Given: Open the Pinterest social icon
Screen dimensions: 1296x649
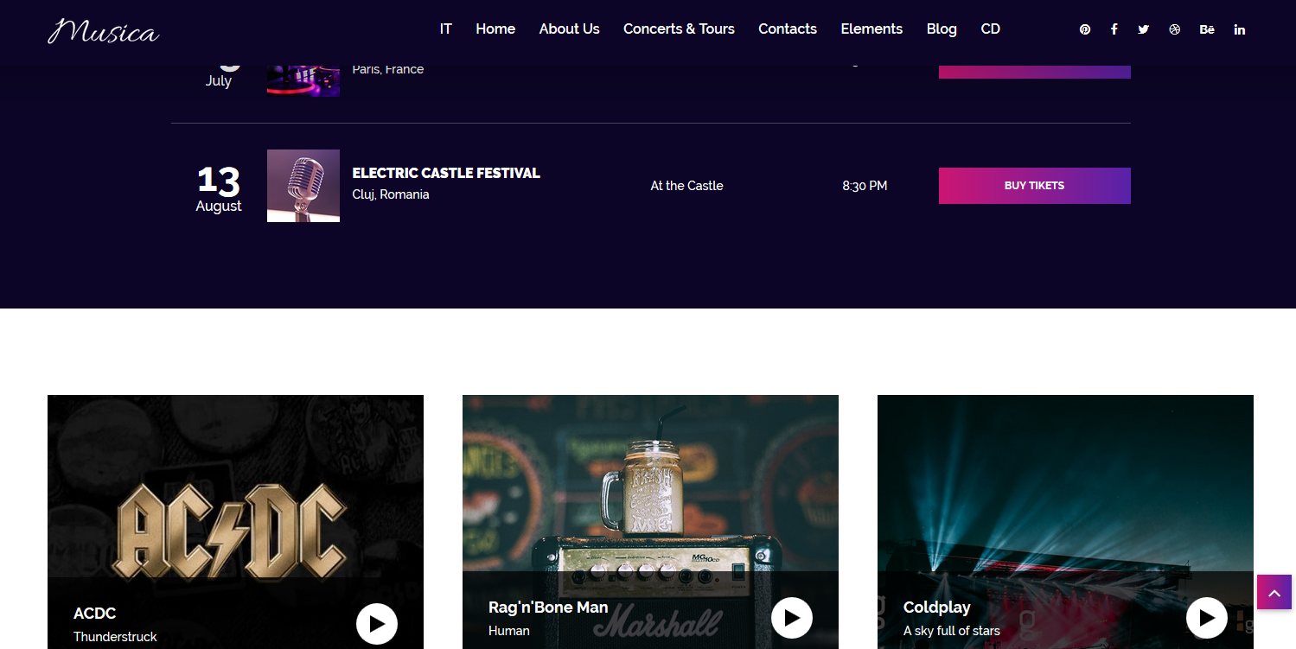Looking at the screenshot, I should 1085,29.
